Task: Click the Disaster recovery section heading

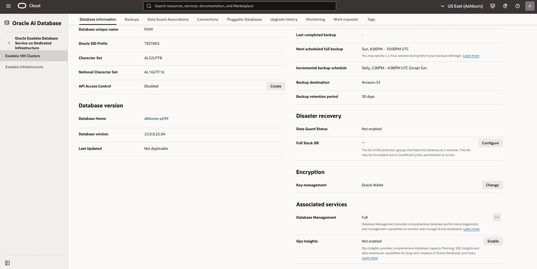Action: click(x=319, y=116)
